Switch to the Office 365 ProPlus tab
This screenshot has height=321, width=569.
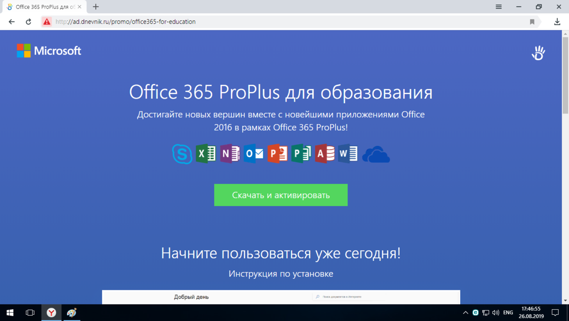pos(44,7)
